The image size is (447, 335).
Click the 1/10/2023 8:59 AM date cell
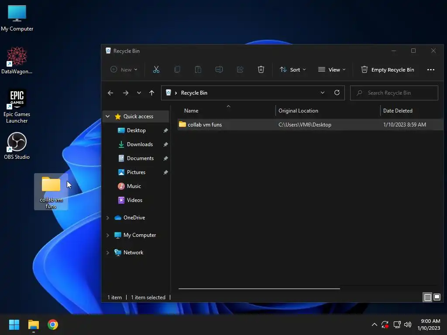(x=405, y=125)
